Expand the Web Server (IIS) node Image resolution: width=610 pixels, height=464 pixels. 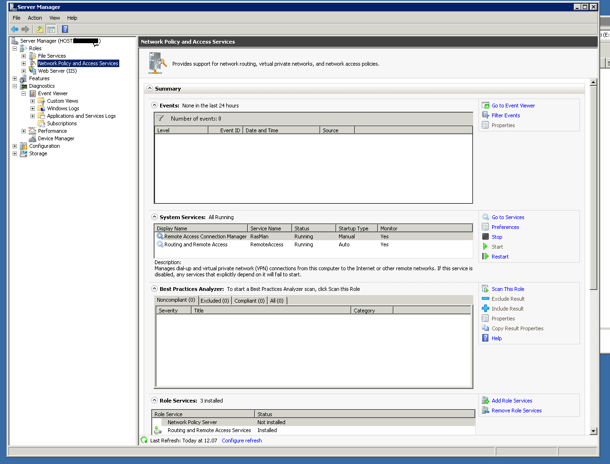[x=23, y=71]
